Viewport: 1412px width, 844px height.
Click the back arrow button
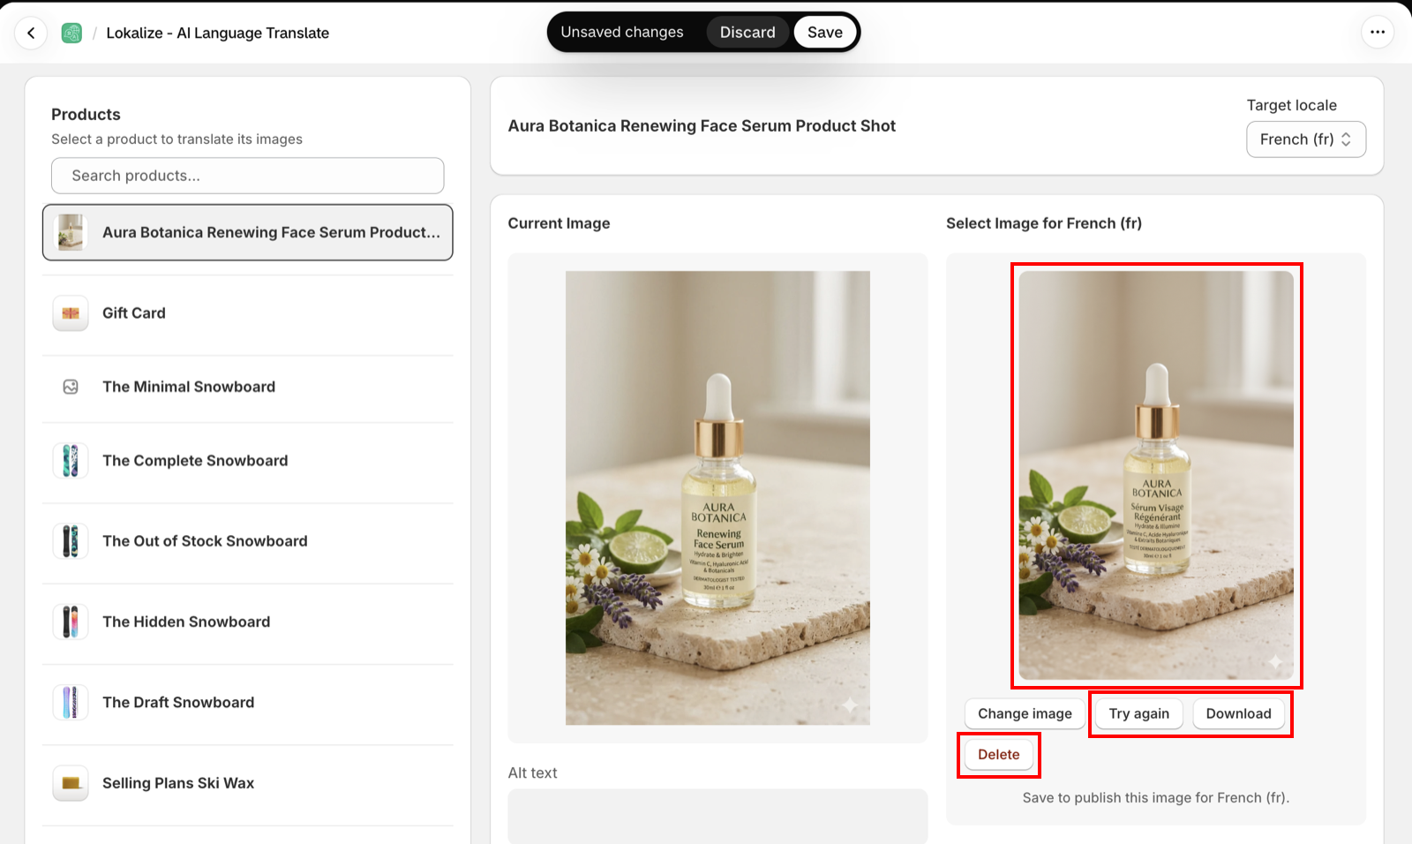click(31, 33)
